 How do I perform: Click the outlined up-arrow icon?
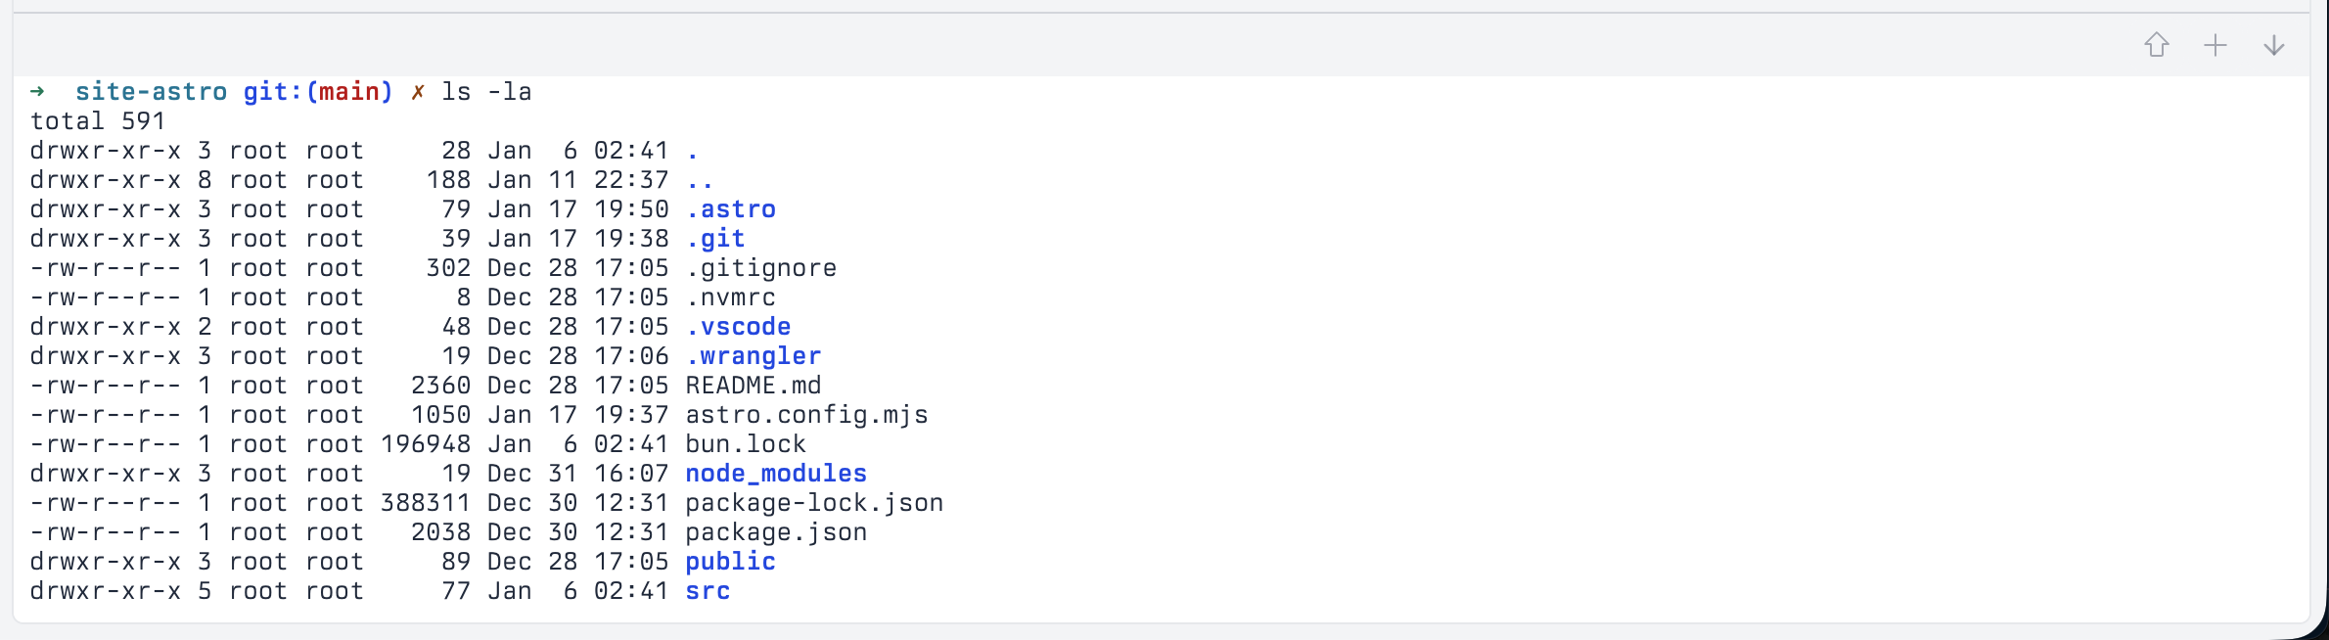2157,45
